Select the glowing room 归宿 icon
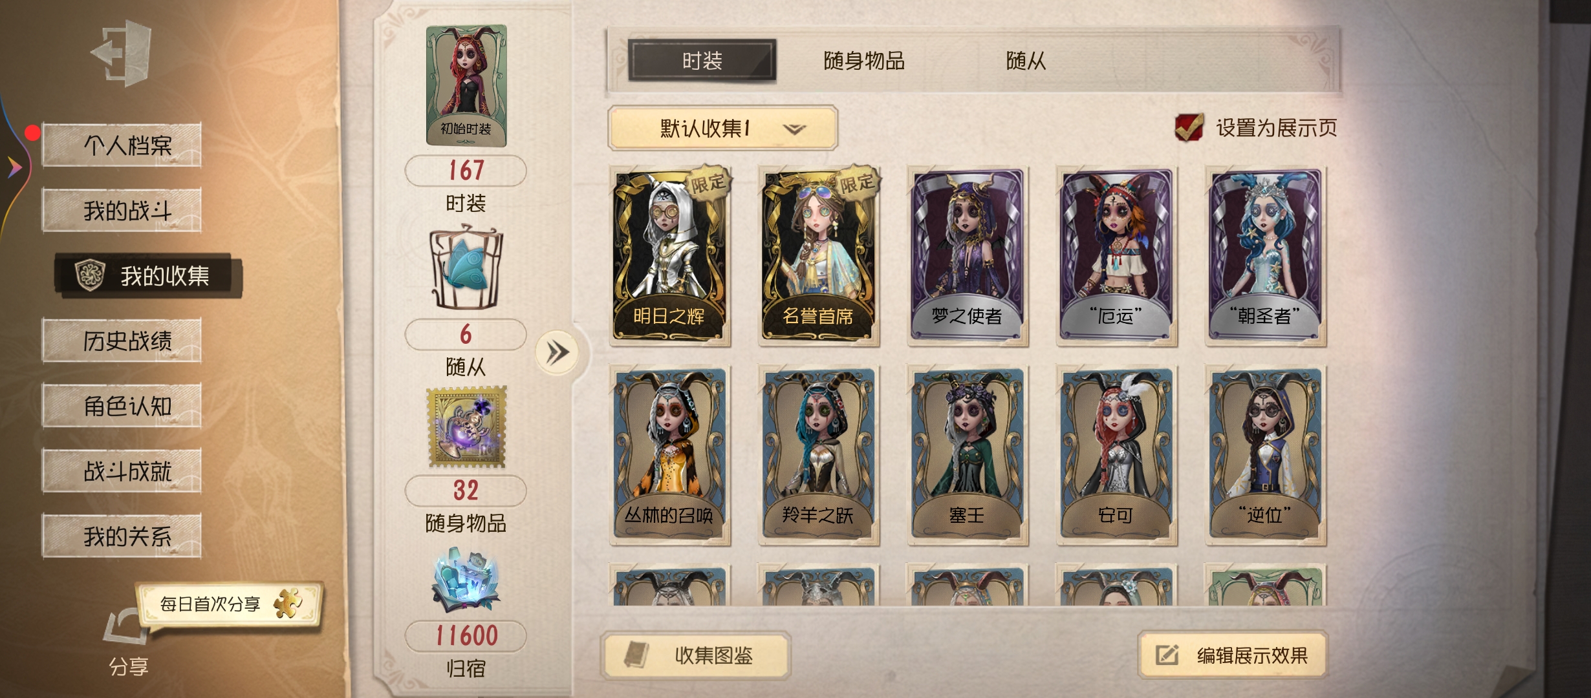The width and height of the screenshot is (1591, 698). click(466, 580)
